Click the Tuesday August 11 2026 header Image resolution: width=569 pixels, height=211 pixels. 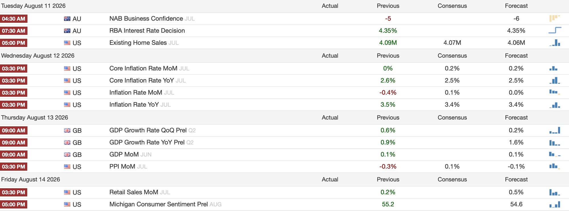click(33, 6)
